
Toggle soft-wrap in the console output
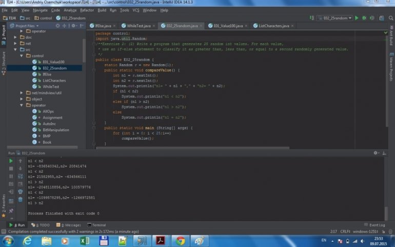[21, 176]
